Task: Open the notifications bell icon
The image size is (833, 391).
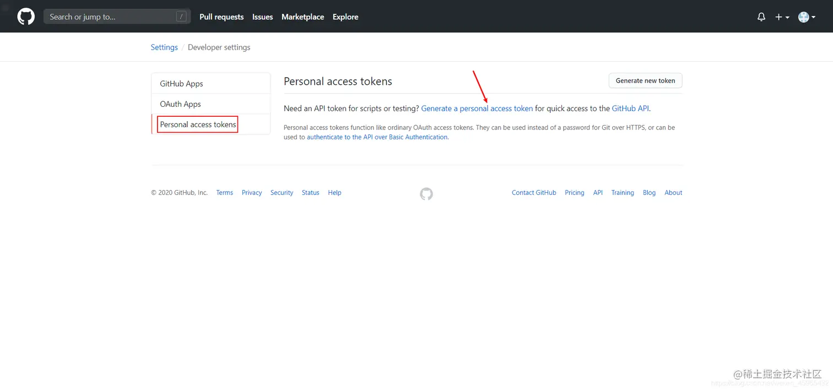Action: click(x=761, y=17)
